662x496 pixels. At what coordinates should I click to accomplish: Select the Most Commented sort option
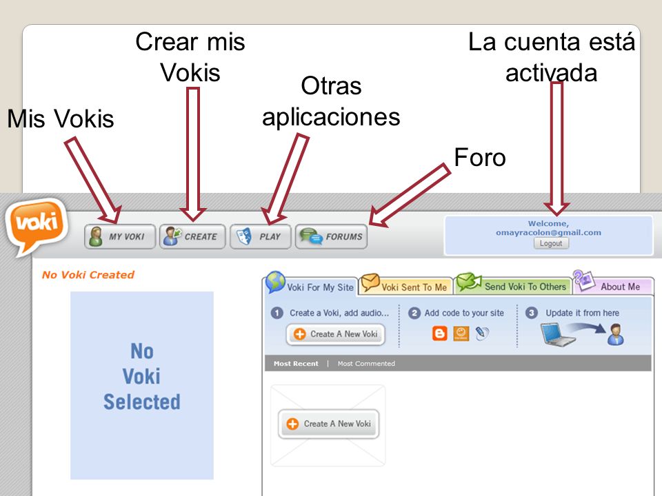click(x=366, y=364)
